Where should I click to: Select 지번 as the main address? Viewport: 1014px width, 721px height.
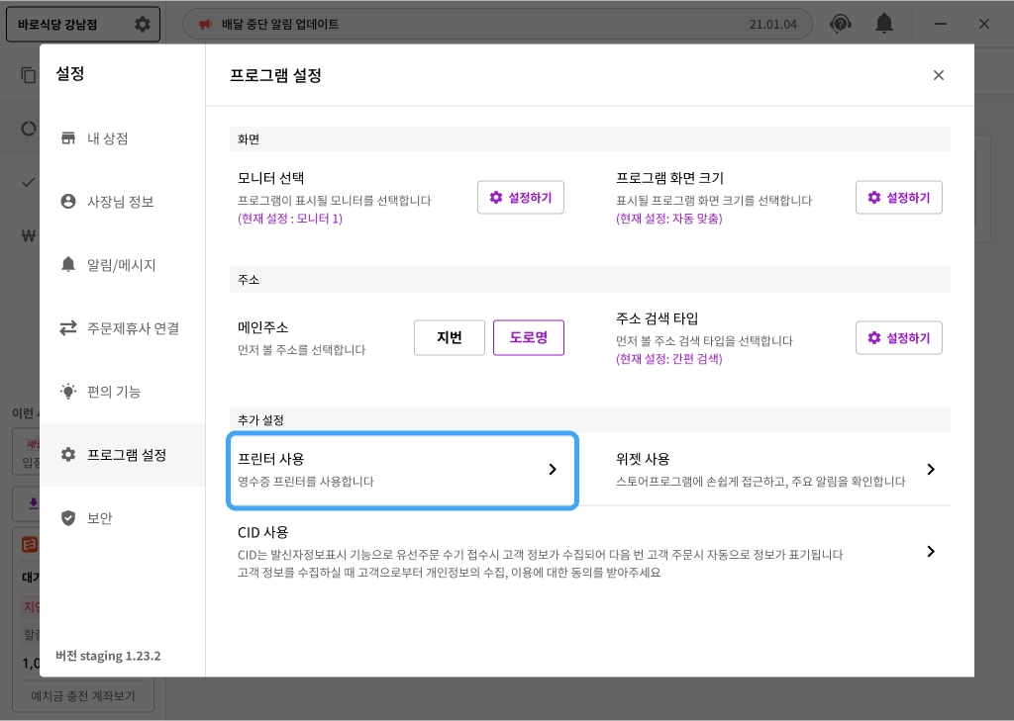click(x=450, y=338)
